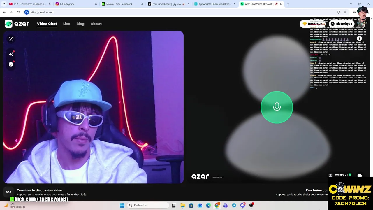Expand the tab search dropdown arrow
The height and width of the screenshot is (210, 373).
tap(4, 4)
